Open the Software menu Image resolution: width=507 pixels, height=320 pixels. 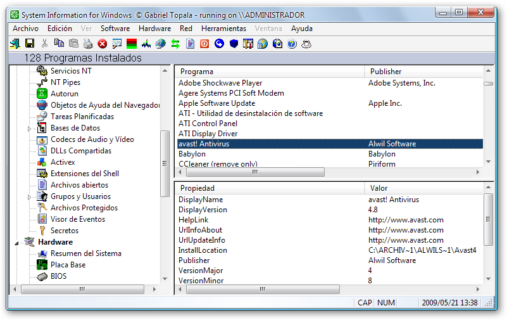click(x=115, y=29)
